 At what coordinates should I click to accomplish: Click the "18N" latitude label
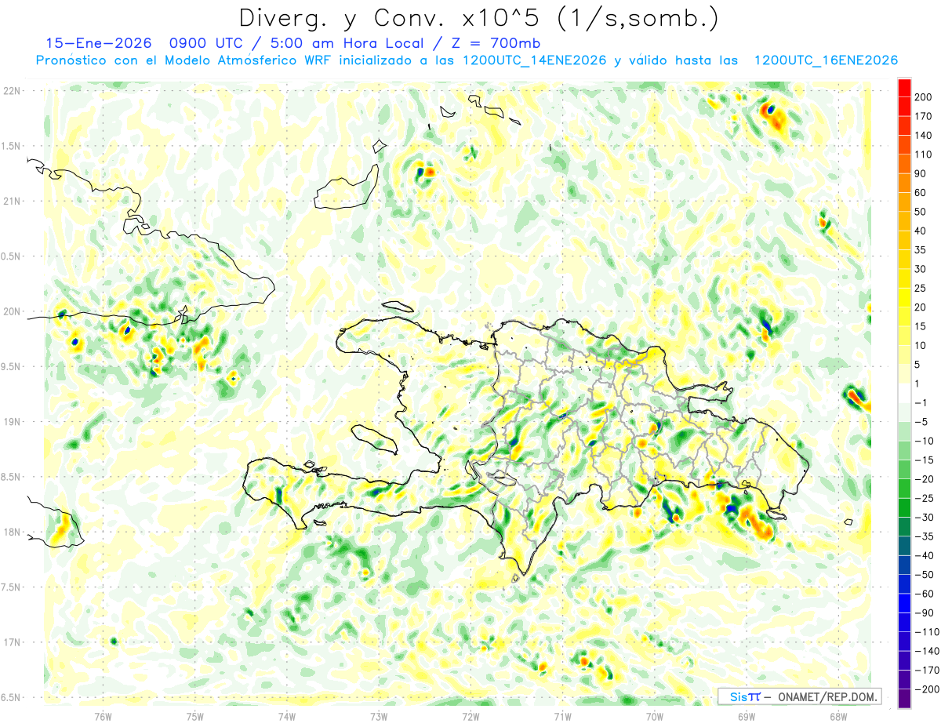11,532
